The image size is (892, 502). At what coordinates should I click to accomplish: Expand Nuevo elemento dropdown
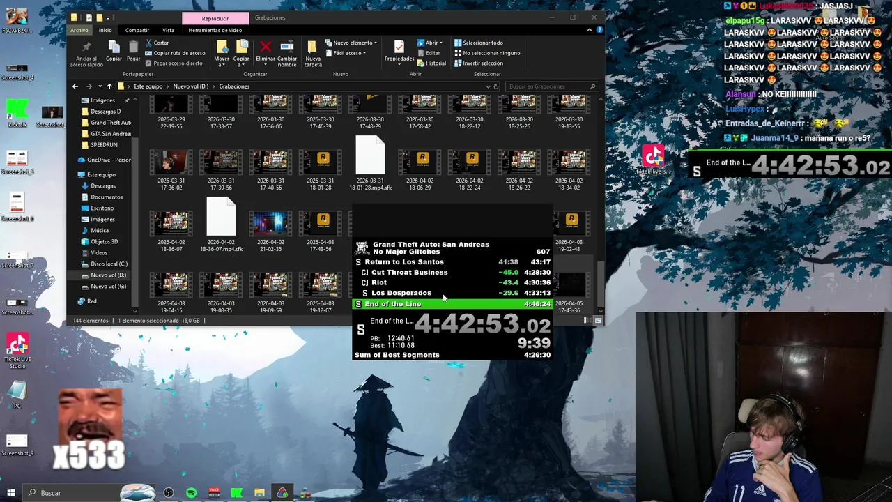(x=351, y=43)
